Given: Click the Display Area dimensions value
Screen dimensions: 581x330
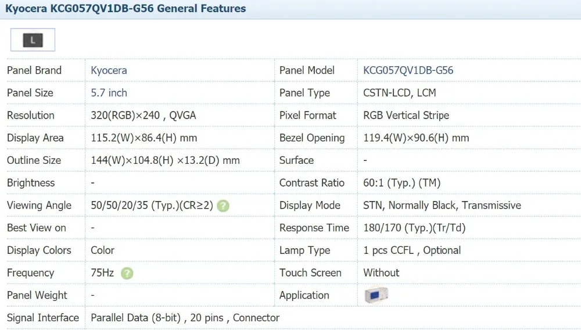Looking at the screenshot, I should [144, 138].
